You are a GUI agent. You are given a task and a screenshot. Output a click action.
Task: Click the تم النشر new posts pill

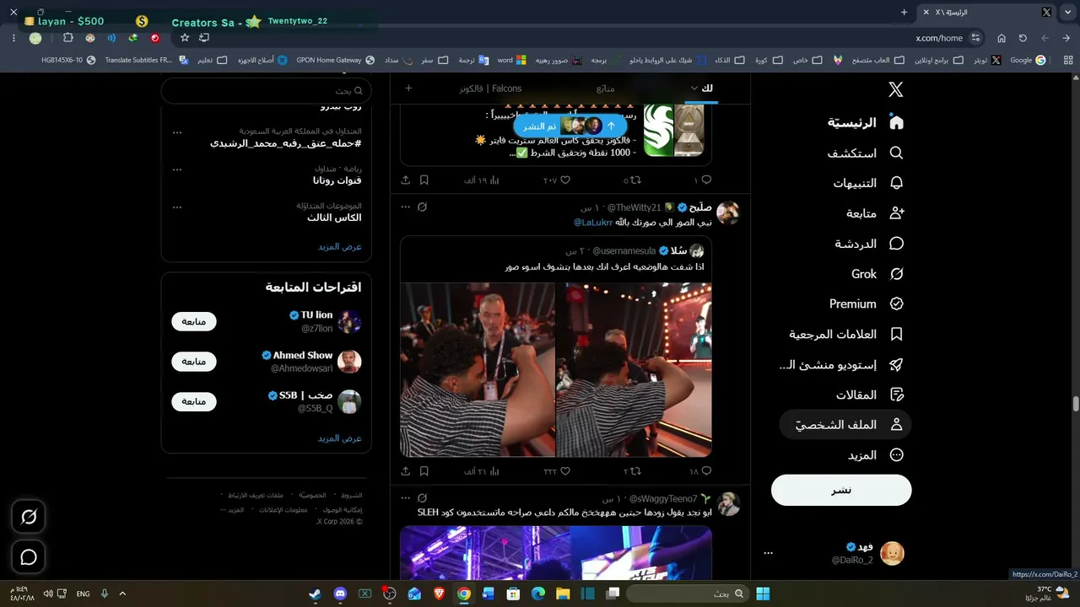pos(572,126)
